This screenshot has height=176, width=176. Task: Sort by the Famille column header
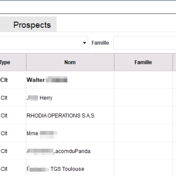click(143, 62)
